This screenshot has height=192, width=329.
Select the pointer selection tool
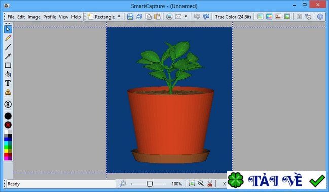[8, 29]
